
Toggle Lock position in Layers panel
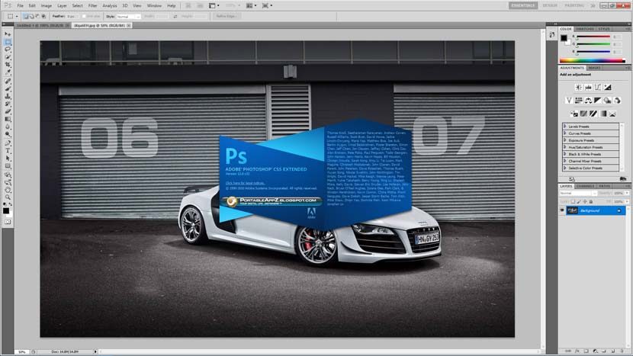(584, 201)
